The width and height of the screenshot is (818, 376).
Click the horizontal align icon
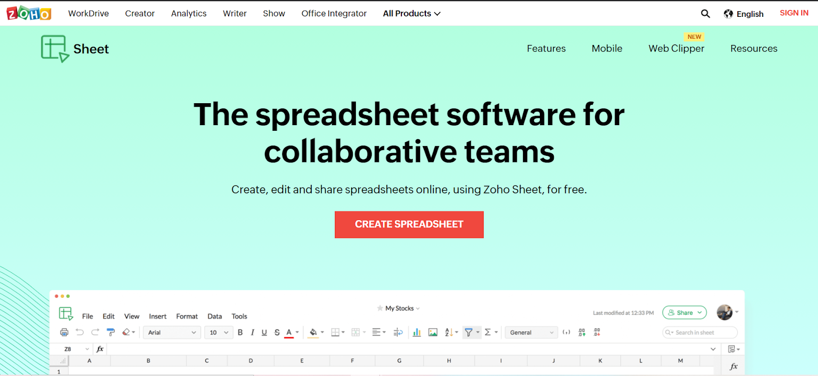click(376, 333)
